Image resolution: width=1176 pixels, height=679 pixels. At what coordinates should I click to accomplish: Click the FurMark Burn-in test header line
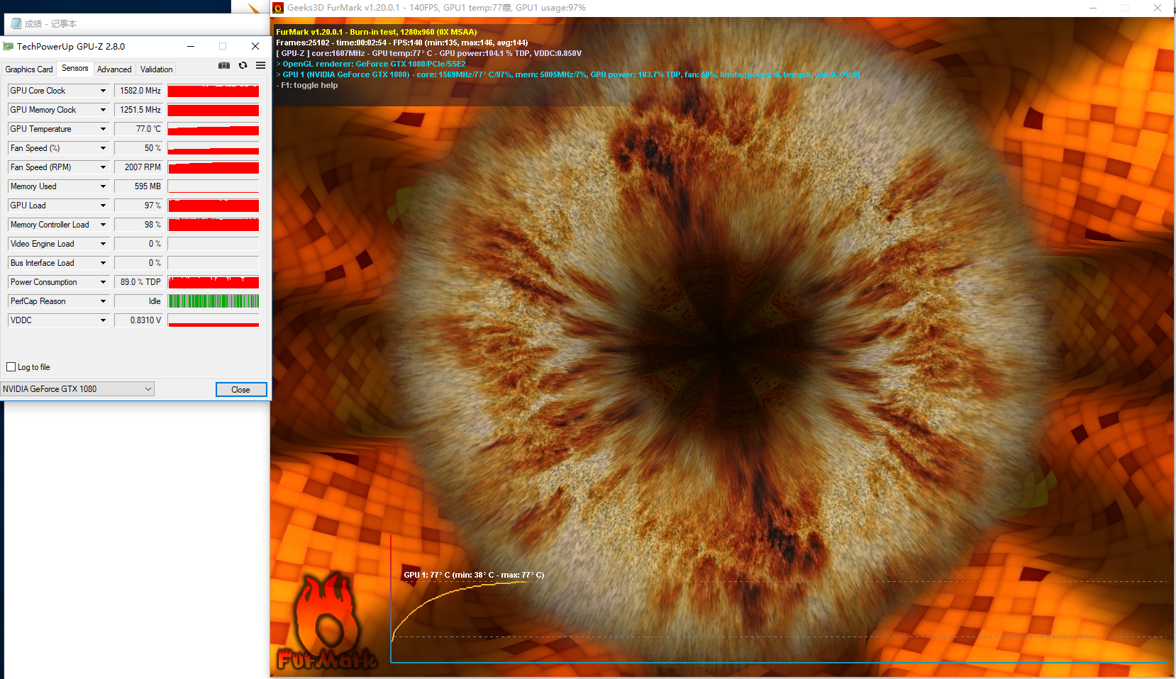point(377,32)
